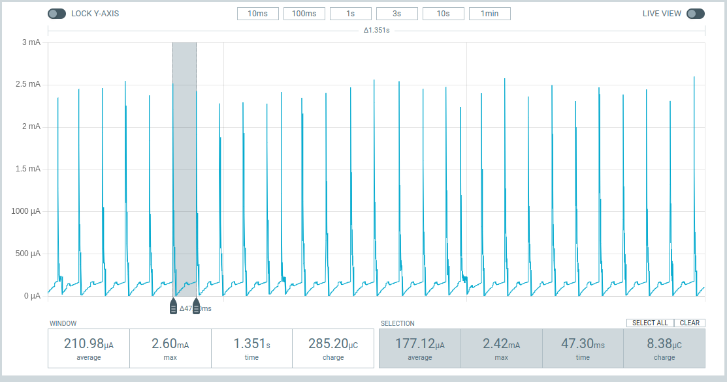727x382 pixels.
Task: Click the window max 2.60 mA readout
Action: [x=170, y=348]
